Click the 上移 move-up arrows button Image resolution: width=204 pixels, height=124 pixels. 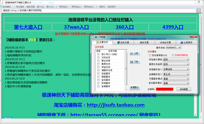coord(135,54)
